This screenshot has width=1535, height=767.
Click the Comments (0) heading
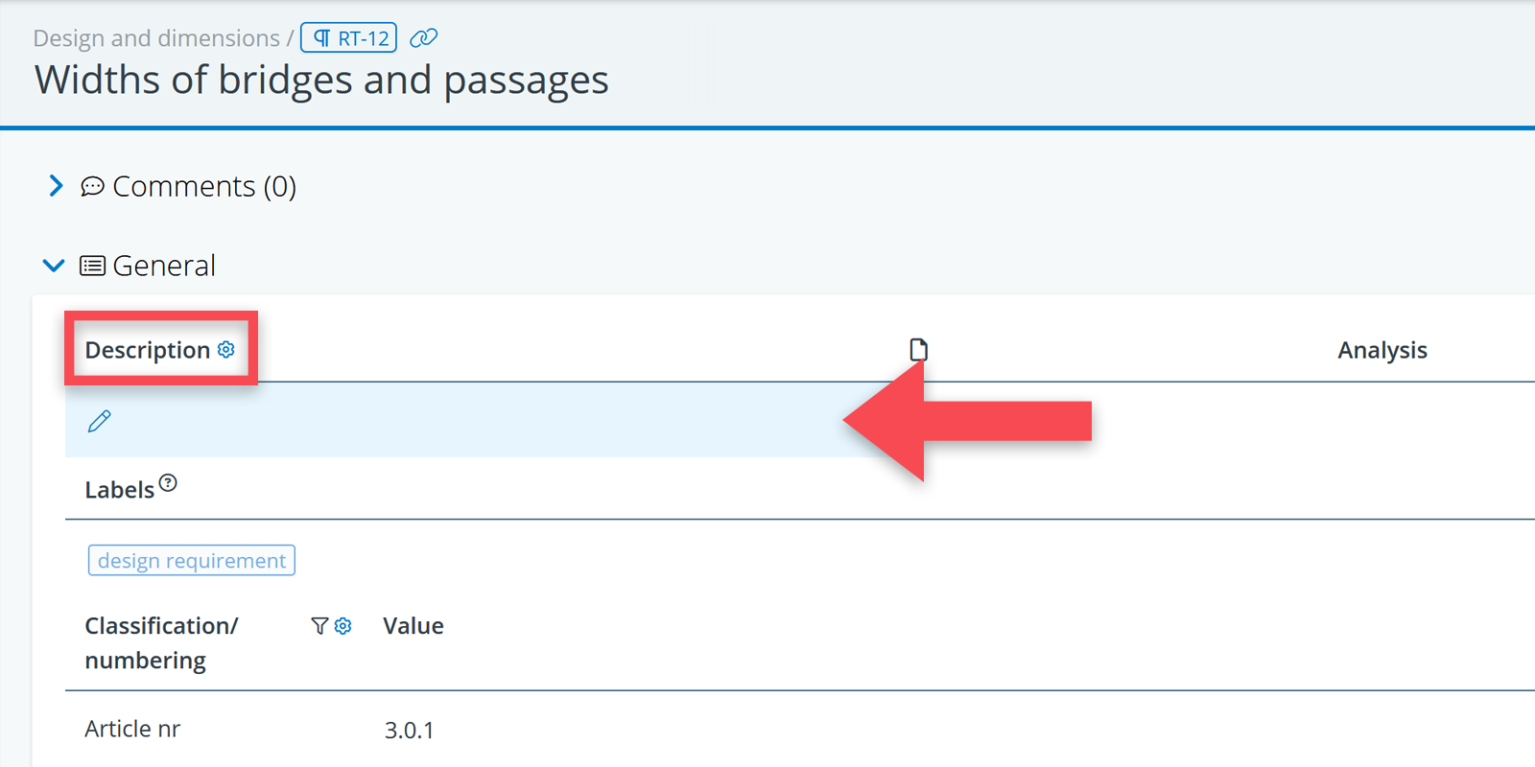[x=204, y=186]
